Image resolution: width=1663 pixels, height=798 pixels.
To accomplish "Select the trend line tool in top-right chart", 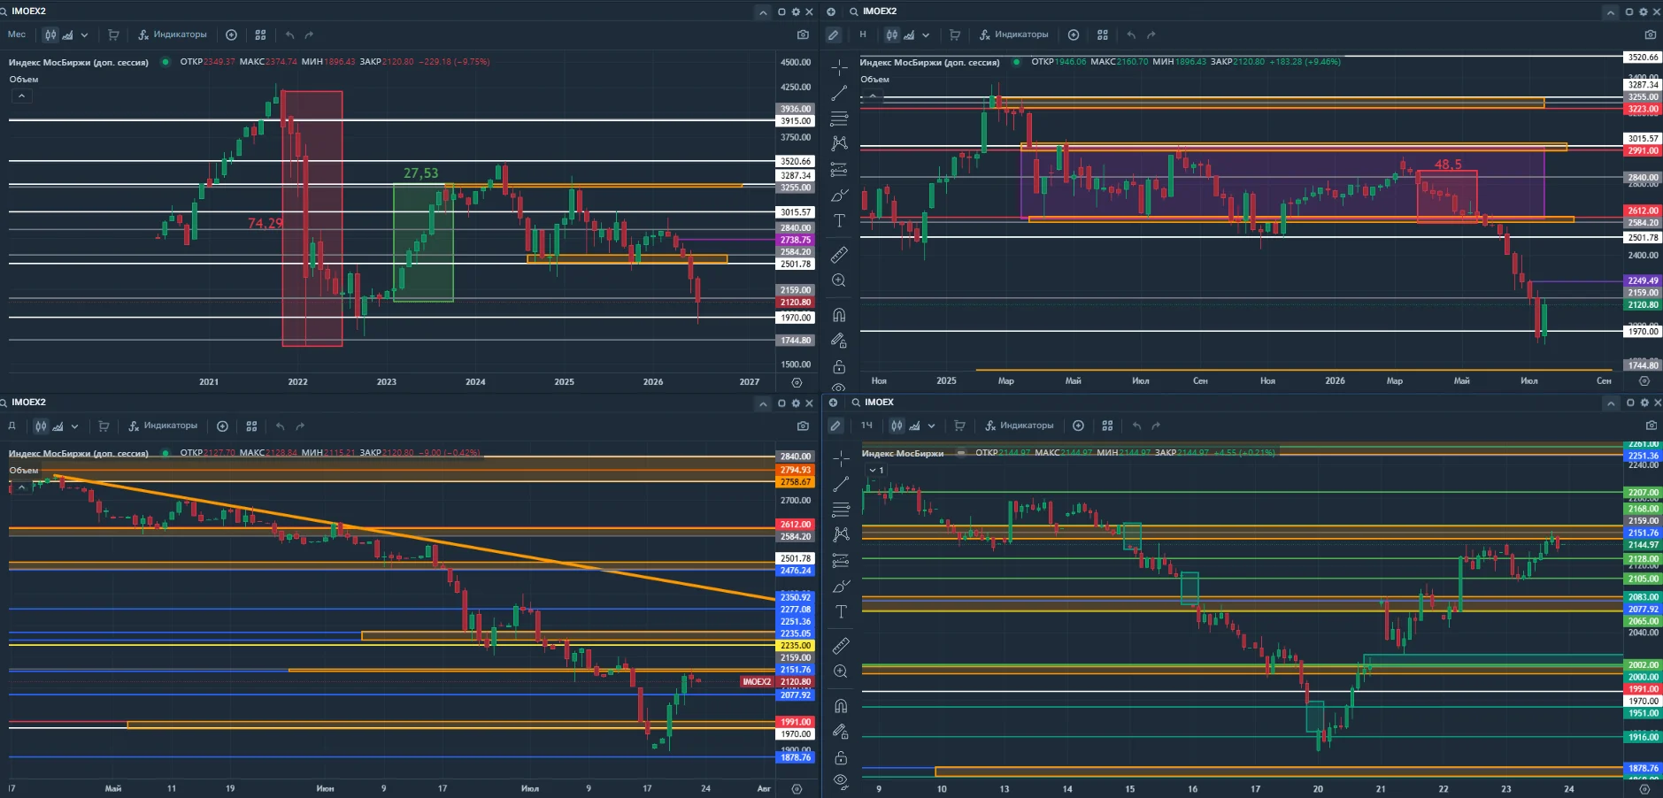I will (839, 93).
